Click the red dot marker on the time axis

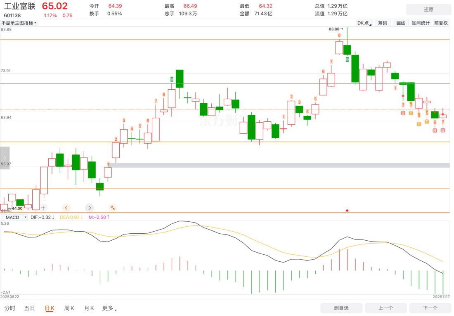tap(347, 210)
